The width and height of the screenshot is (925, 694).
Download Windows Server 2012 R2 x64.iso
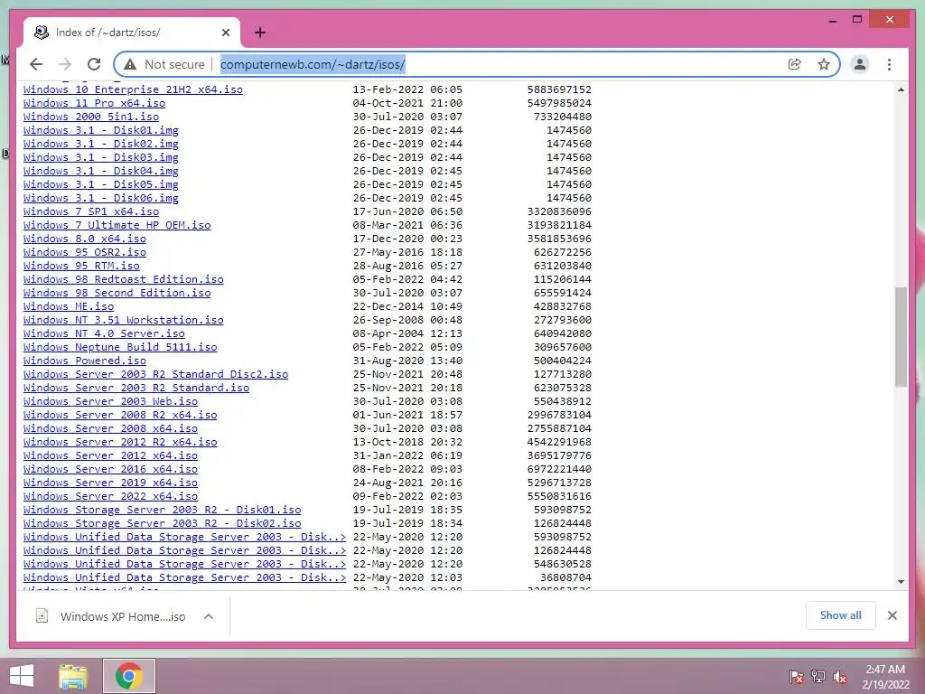point(120,443)
